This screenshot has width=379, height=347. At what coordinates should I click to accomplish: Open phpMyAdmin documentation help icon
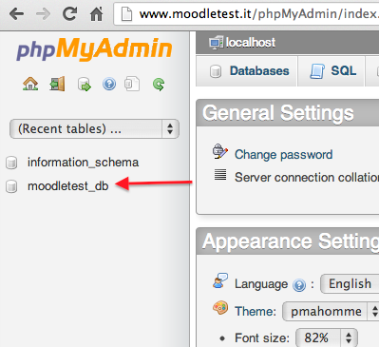coord(109,85)
